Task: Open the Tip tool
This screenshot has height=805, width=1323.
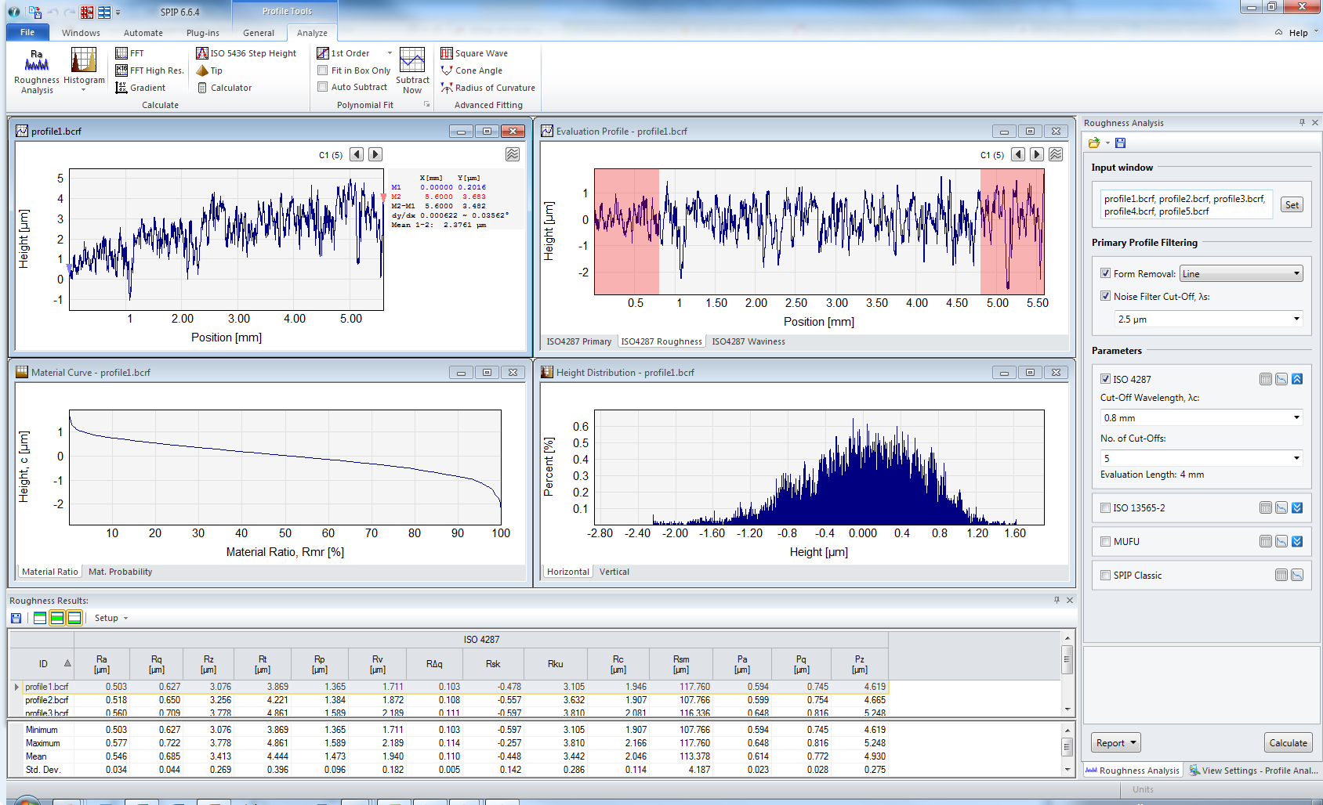Action: 209,70
